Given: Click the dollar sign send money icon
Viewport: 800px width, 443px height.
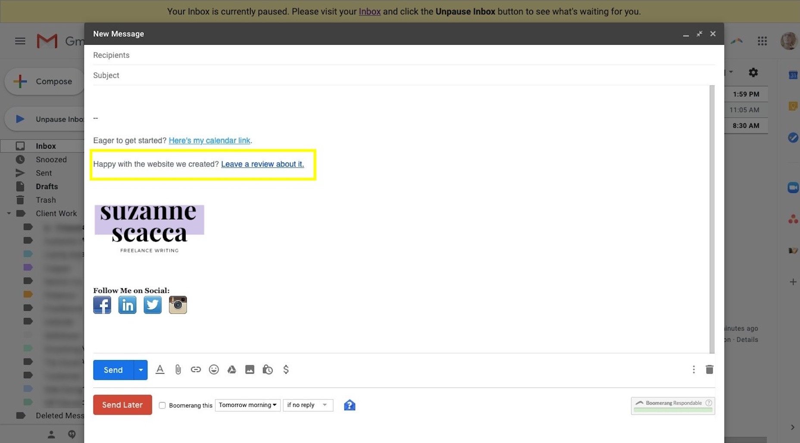Looking at the screenshot, I should tap(286, 370).
